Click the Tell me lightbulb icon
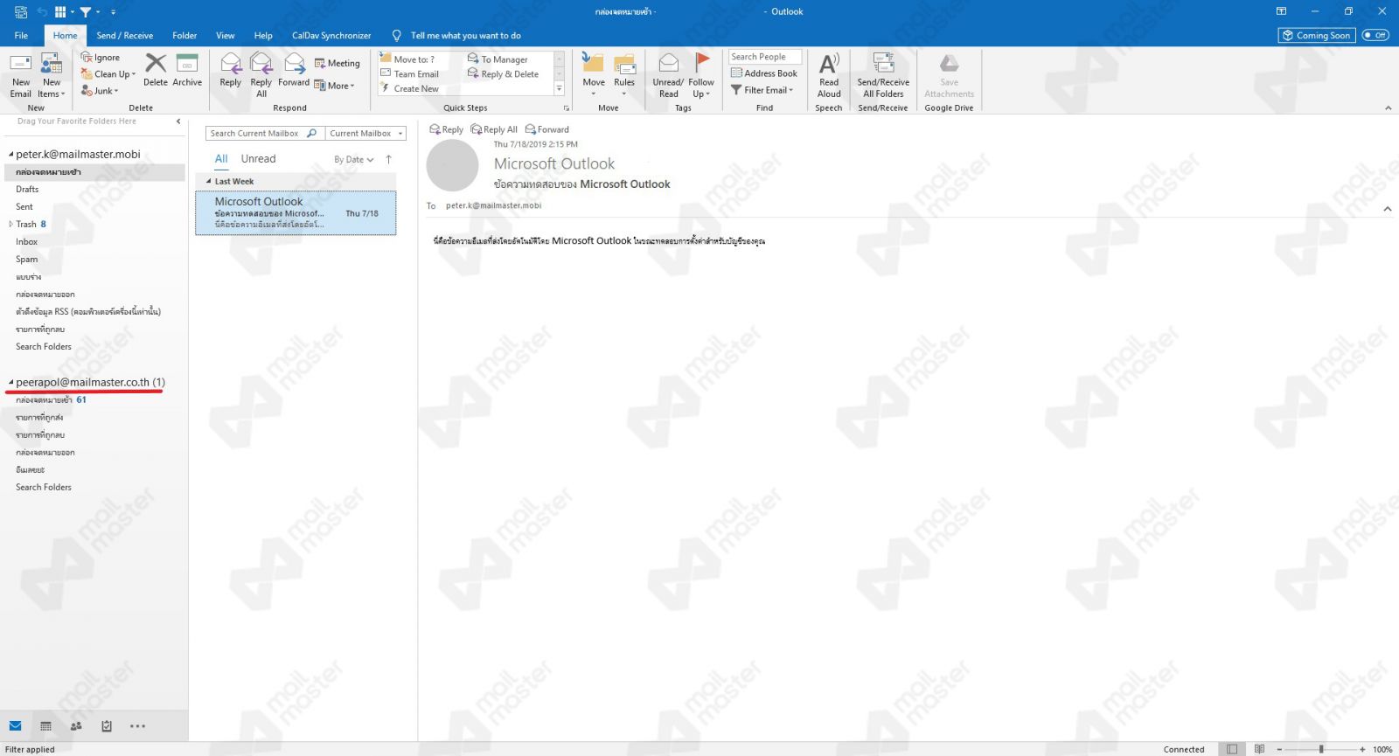Screen dimensions: 1399x756 coord(396,36)
